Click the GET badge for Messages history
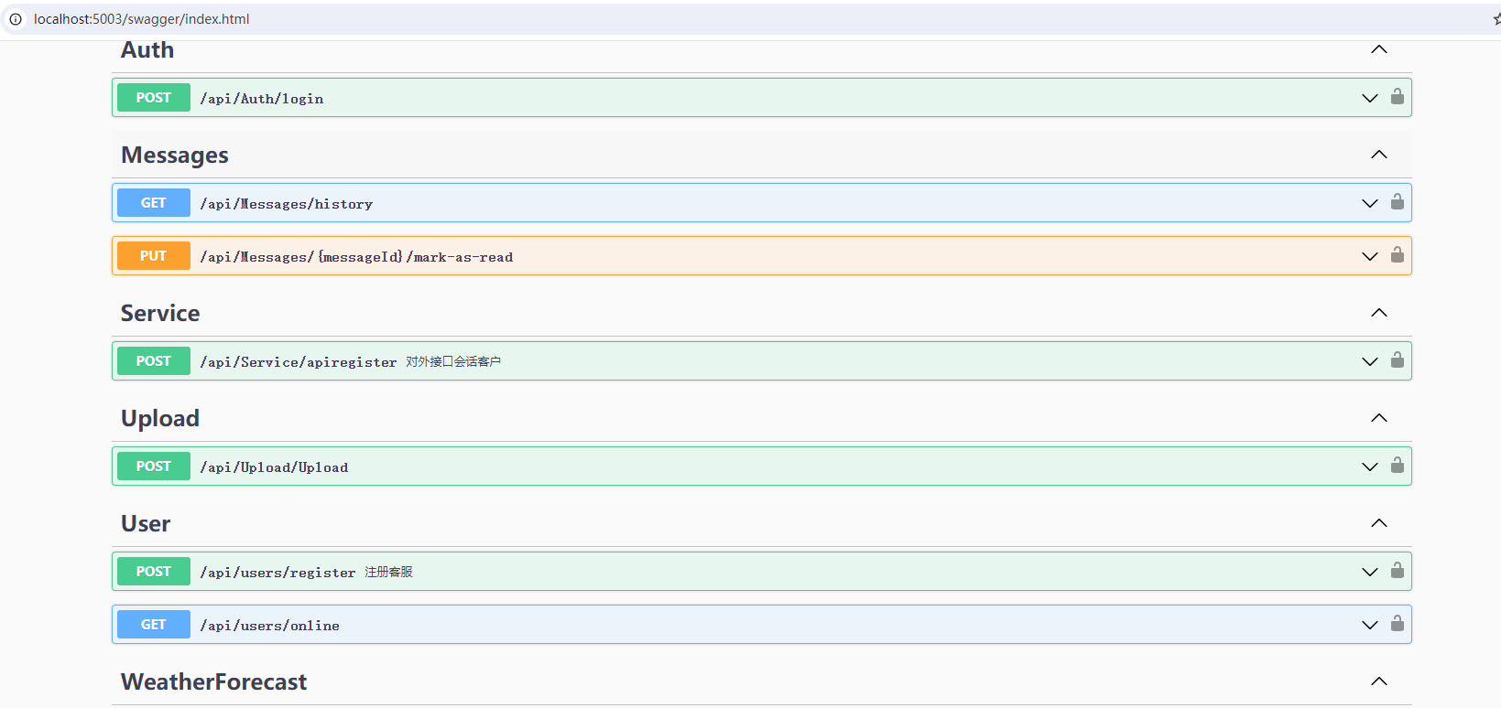1501x708 pixels. click(x=154, y=203)
